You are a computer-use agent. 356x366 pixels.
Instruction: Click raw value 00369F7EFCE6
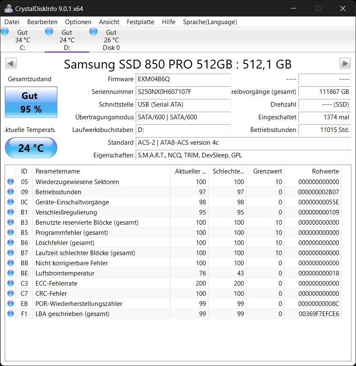[319, 314]
